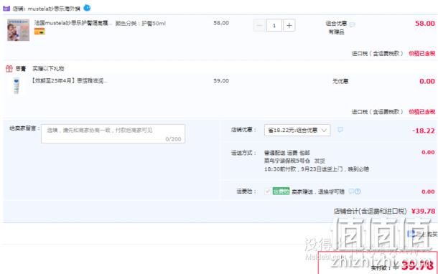Click the ¥39.78 store total amount
This screenshot has height=274, width=438.
pyautogui.click(x=423, y=211)
